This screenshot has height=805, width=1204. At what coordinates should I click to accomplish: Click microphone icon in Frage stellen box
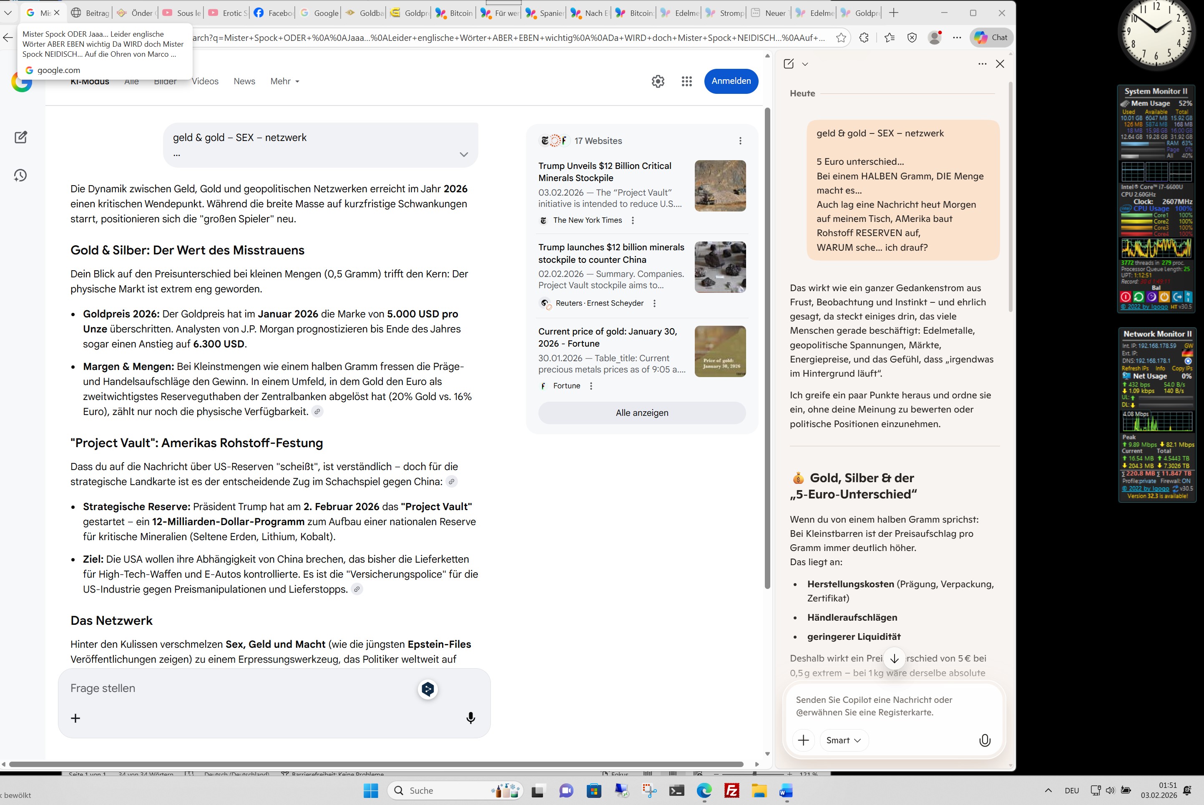(x=470, y=718)
